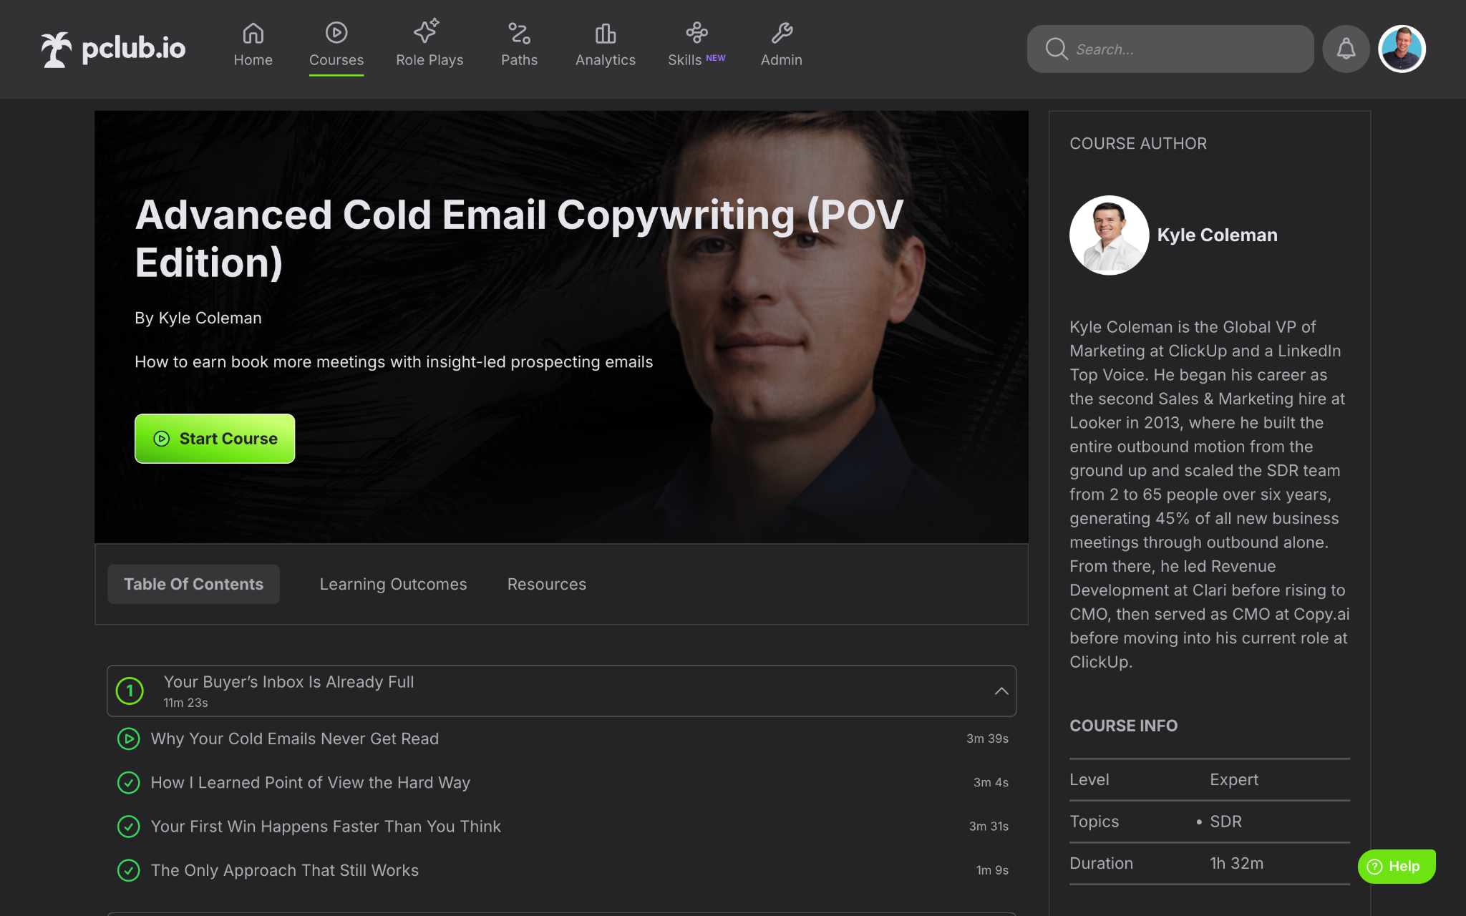This screenshot has height=916, width=1466.
Task: Open the Resources tab
Action: tap(546, 584)
